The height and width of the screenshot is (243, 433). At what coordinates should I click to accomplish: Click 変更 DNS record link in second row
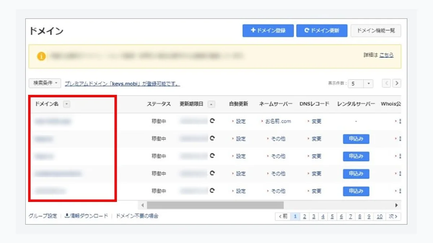pos(316,139)
